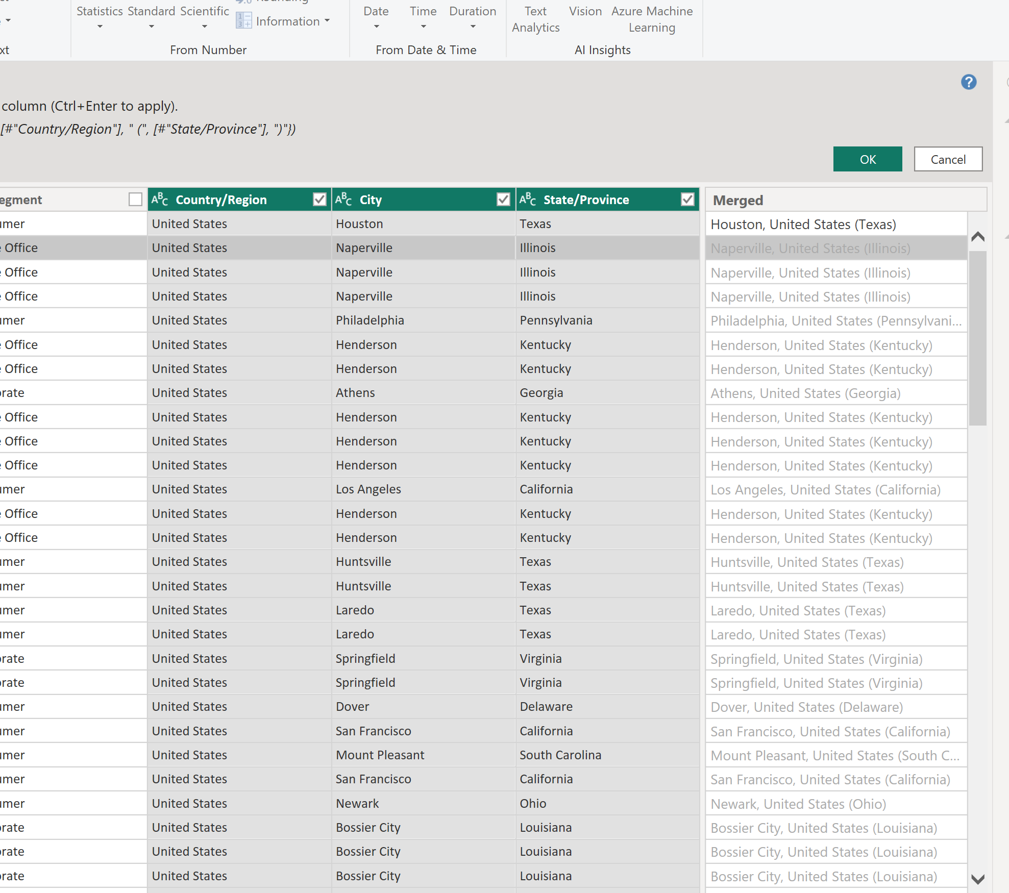This screenshot has height=893, width=1009.
Task: Uncheck the City column checkbox
Action: coord(503,200)
